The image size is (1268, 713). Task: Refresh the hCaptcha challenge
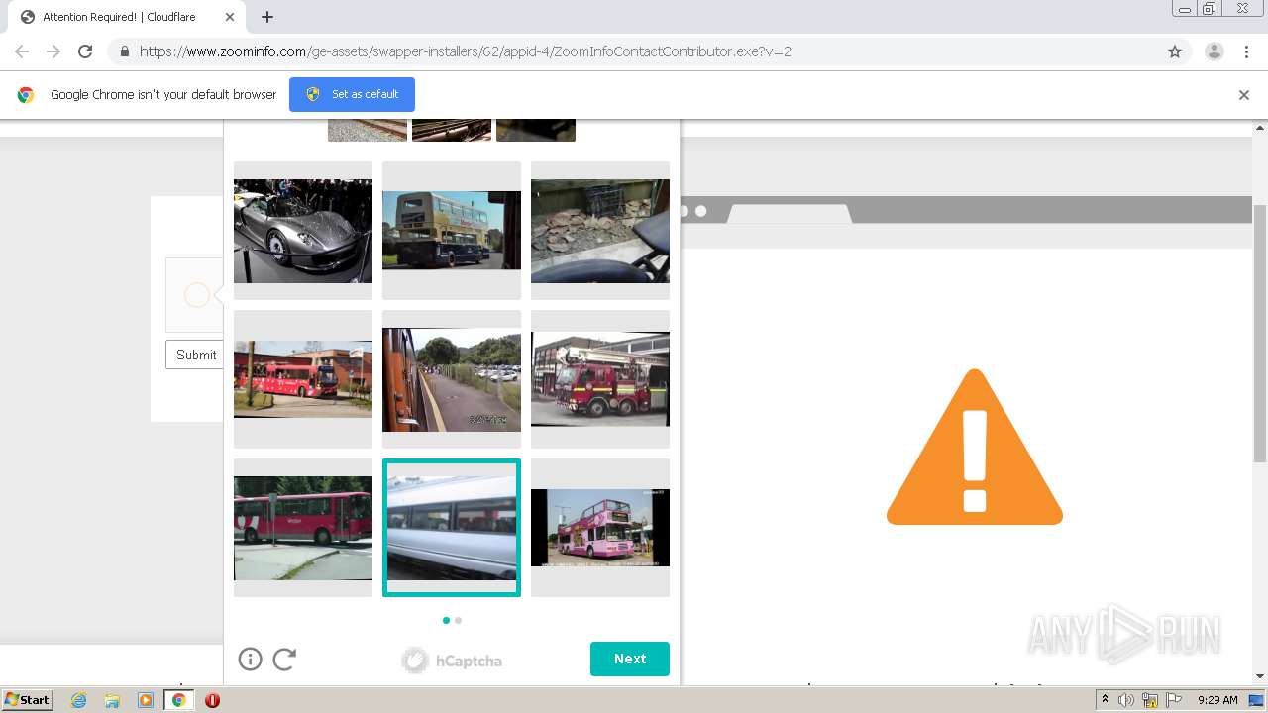[x=284, y=659]
